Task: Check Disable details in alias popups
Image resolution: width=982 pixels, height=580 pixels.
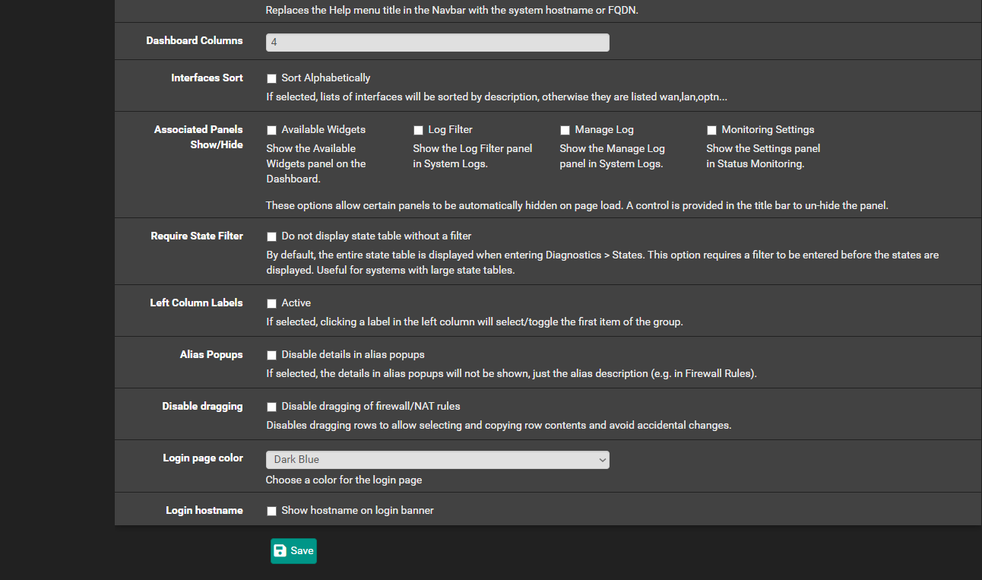Action: pyautogui.click(x=271, y=355)
